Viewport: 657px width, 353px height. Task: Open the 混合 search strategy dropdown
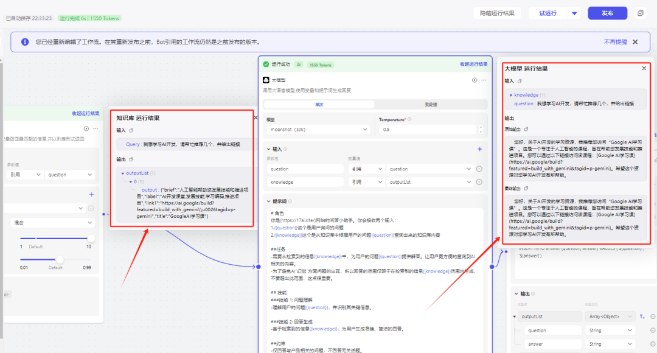[x=52, y=223]
